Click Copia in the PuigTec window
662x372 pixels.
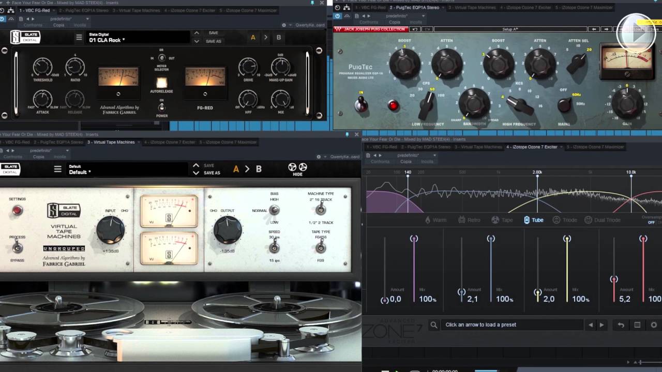pyautogui.click(x=394, y=22)
